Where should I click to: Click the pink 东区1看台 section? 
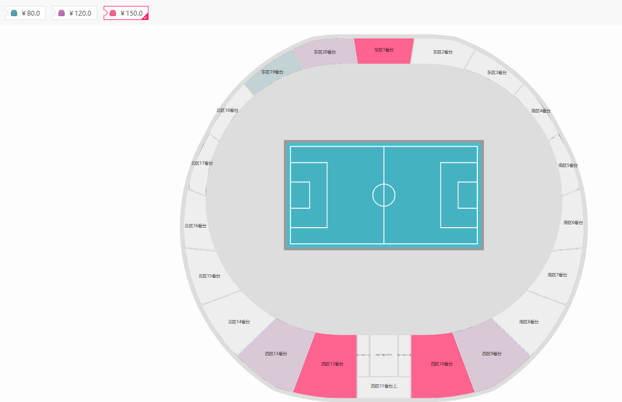(x=384, y=50)
